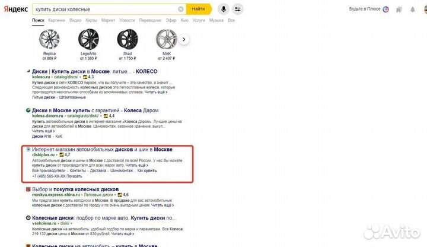Open the Контакты sitelink
Image resolution: width=427 pixels, height=247 pixels.
(x=78, y=170)
